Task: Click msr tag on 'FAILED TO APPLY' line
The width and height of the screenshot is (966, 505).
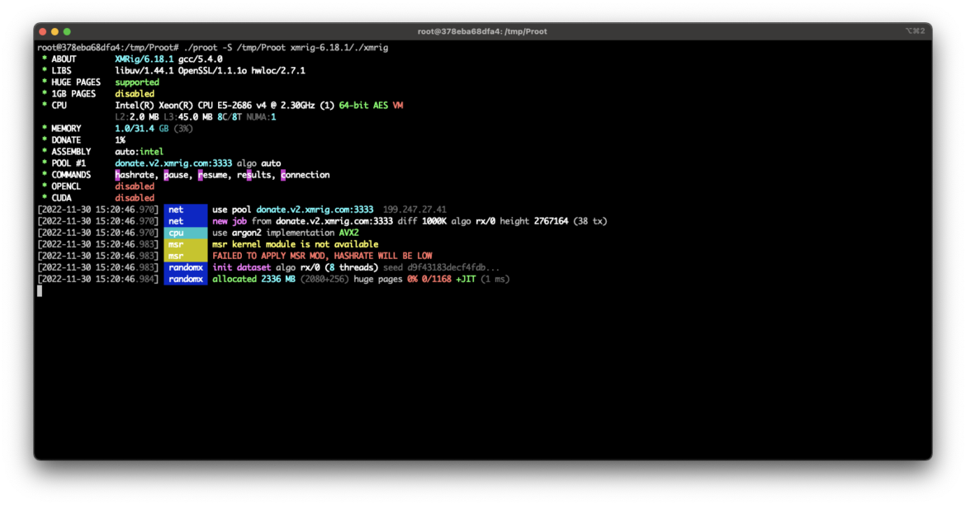Action: click(186, 256)
